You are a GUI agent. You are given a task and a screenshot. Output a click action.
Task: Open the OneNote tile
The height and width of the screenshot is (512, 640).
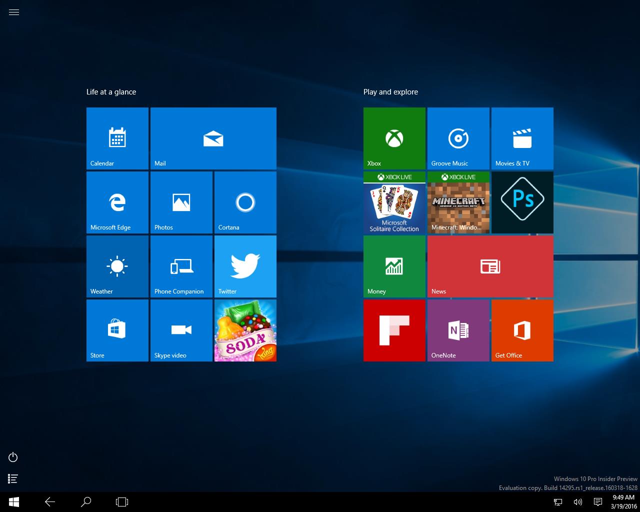(x=458, y=330)
